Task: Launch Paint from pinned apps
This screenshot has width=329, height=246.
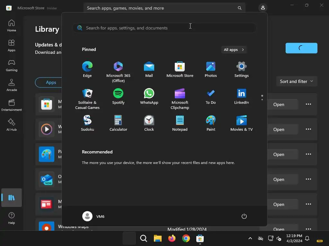Action: tap(211, 123)
